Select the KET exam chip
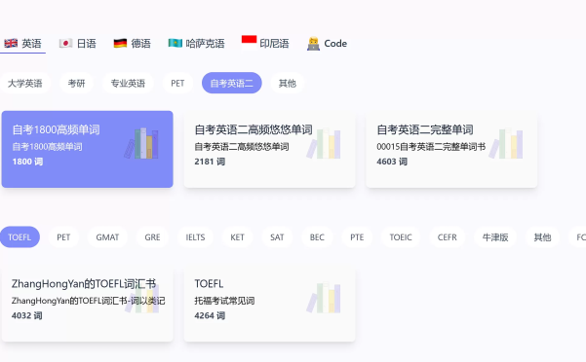The image size is (586, 362). (x=237, y=237)
